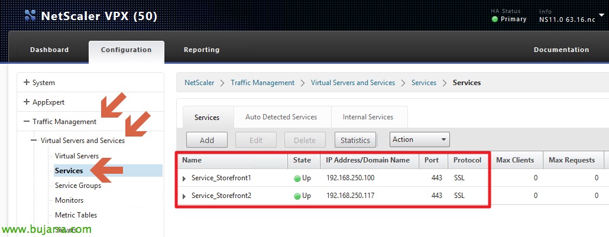Open Monitors in the tree

[x=69, y=200]
